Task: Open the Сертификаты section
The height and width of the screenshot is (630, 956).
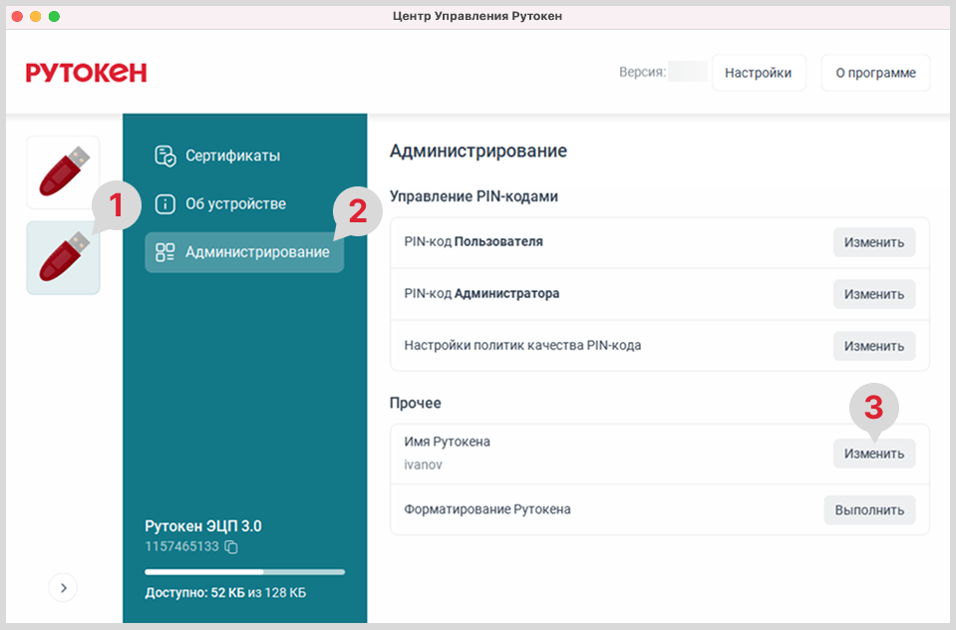Action: coord(232,156)
